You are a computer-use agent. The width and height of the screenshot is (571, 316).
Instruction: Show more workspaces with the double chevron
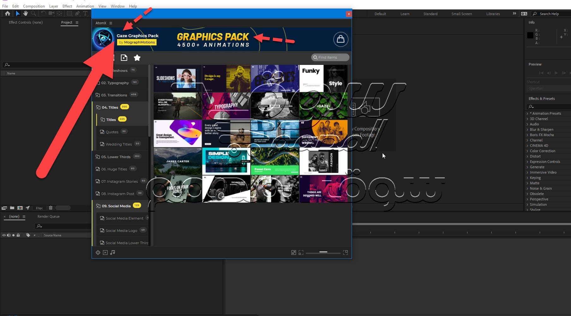pyautogui.click(x=514, y=14)
